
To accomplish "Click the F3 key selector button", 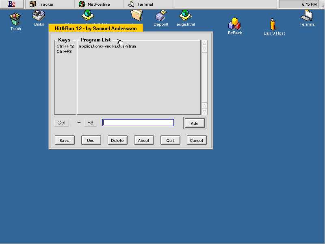I will [91, 123].
